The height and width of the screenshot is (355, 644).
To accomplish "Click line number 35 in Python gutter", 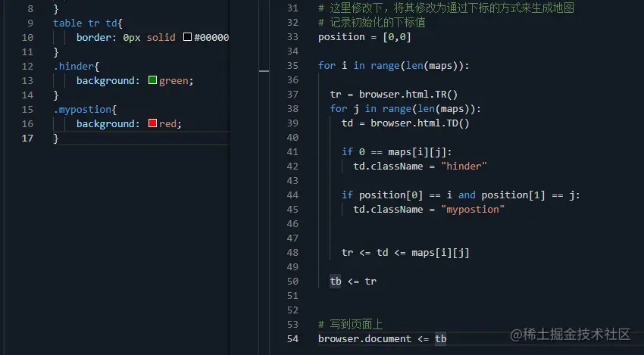I will click(x=292, y=66).
